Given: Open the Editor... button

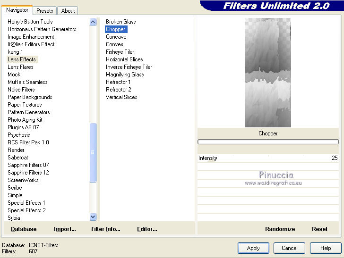Looking at the screenshot, I should (x=147, y=229).
